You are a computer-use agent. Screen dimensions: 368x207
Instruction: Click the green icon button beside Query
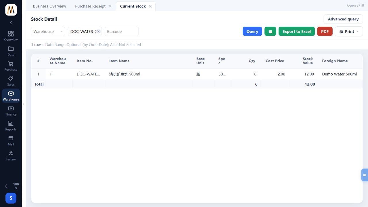270,31
